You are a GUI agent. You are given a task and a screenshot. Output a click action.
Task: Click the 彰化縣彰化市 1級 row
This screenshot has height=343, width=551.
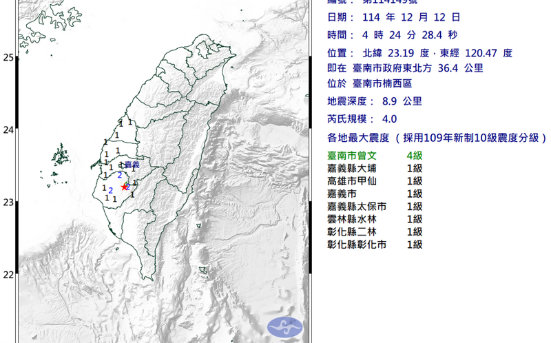[x=375, y=245]
